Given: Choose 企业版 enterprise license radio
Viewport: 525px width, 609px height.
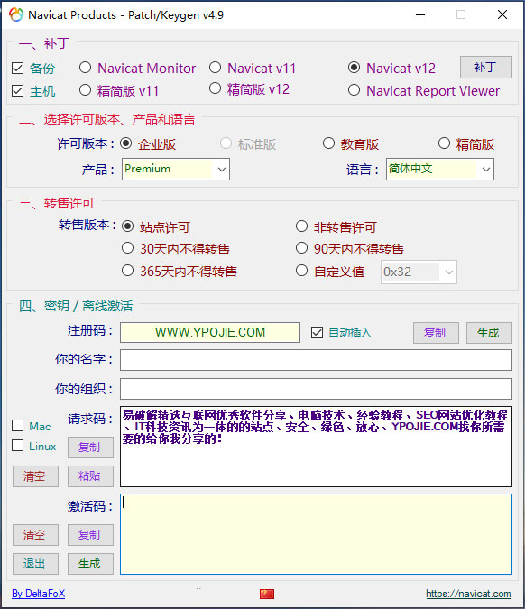Looking at the screenshot, I should pos(125,143).
